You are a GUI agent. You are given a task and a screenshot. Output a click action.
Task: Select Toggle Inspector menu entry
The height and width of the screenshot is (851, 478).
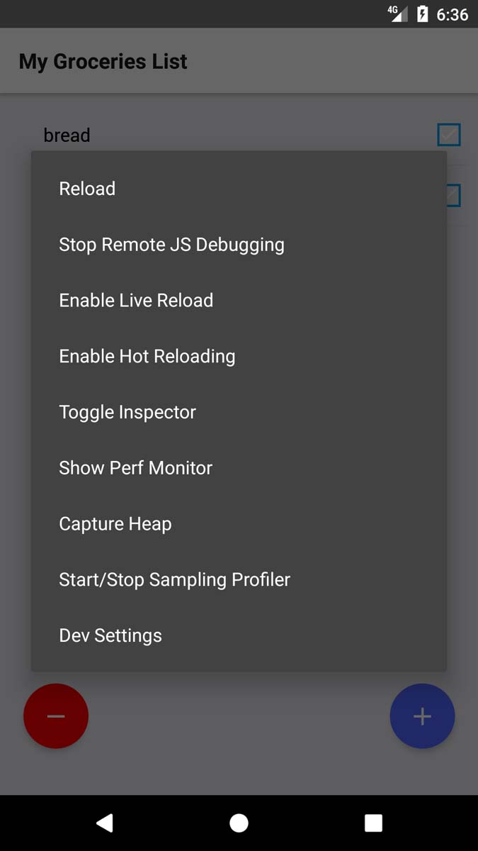(x=127, y=412)
